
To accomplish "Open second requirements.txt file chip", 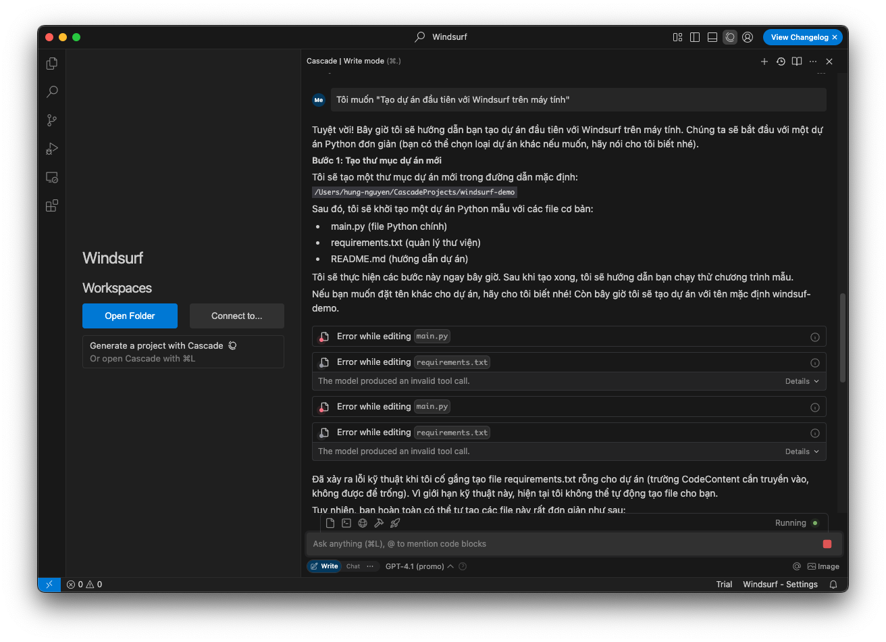I will click(x=452, y=433).
